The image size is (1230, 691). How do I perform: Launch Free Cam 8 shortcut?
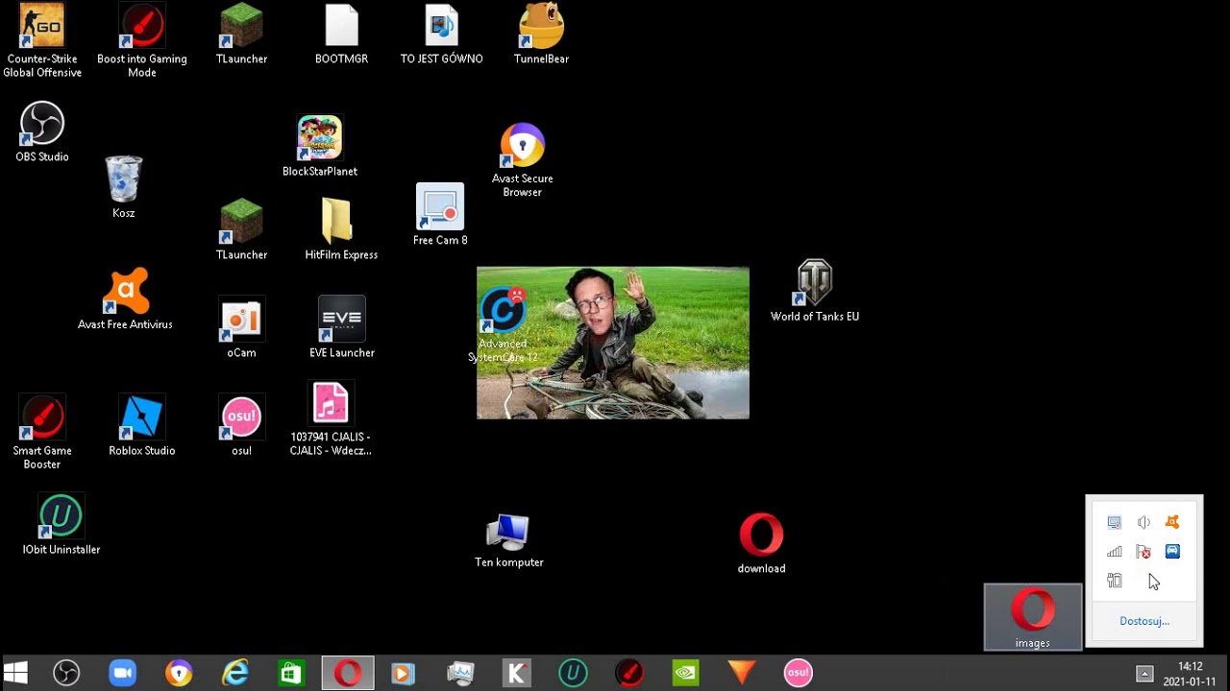[x=440, y=215]
